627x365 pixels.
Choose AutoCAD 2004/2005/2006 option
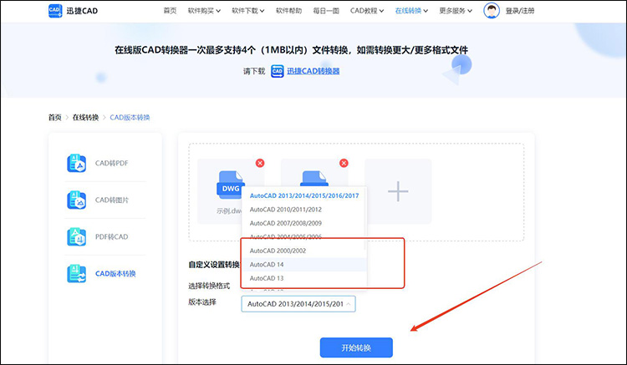coord(304,237)
